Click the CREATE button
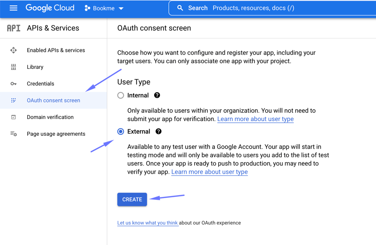The image size is (376, 245). point(132,199)
